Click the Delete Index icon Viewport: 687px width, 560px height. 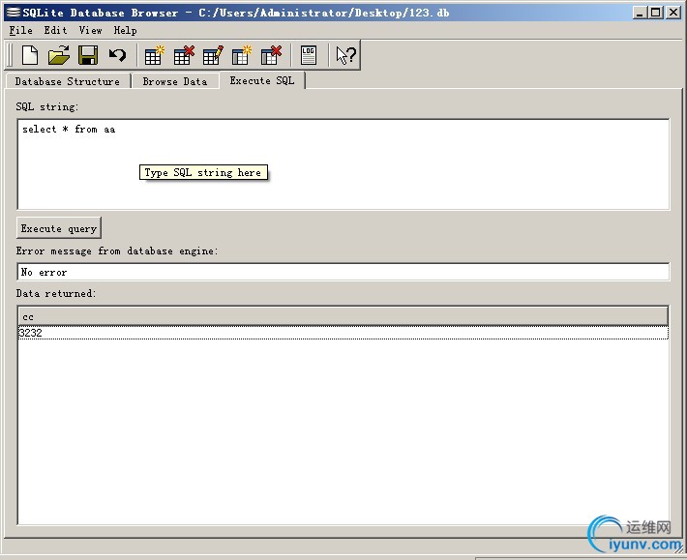click(x=271, y=55)
